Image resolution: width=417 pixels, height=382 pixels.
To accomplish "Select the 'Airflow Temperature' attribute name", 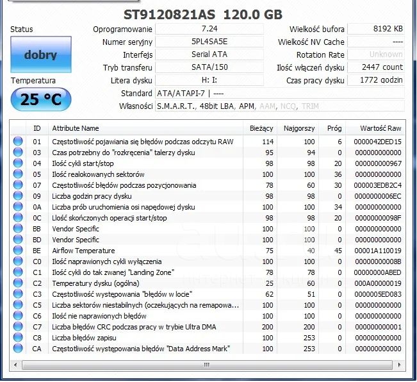I will (83, 251).
